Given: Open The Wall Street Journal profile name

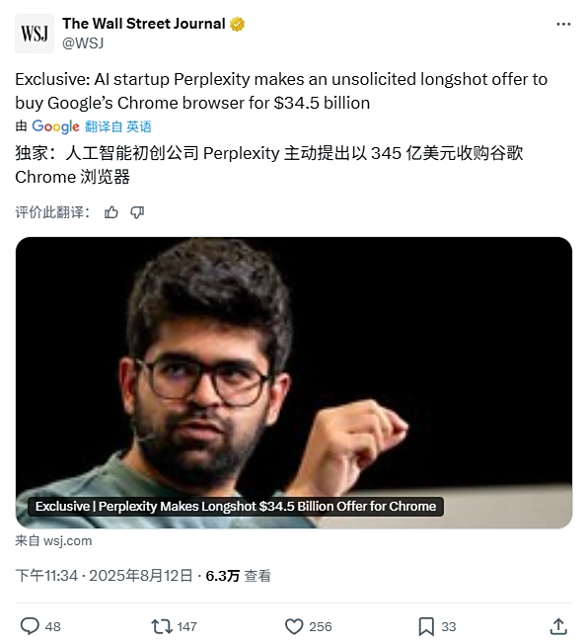Looking at the screenshot, I should coord(144,24).
